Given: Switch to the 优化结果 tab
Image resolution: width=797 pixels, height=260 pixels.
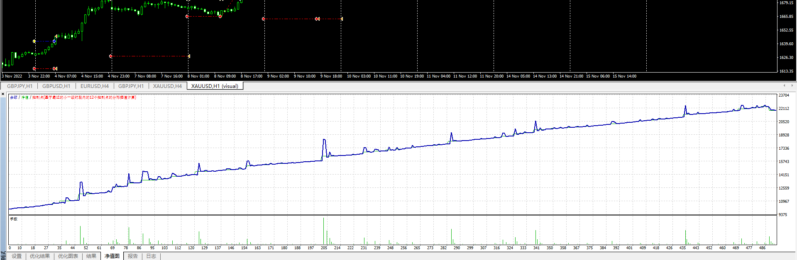Looking at the screenshot, I should coord(40,256).
